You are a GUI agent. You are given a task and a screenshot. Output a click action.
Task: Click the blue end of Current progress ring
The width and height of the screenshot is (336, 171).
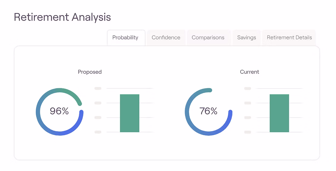coord(230,113)
